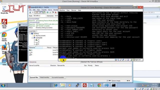
Task: Open FileZilla View menu
Action: coord(38,10)
